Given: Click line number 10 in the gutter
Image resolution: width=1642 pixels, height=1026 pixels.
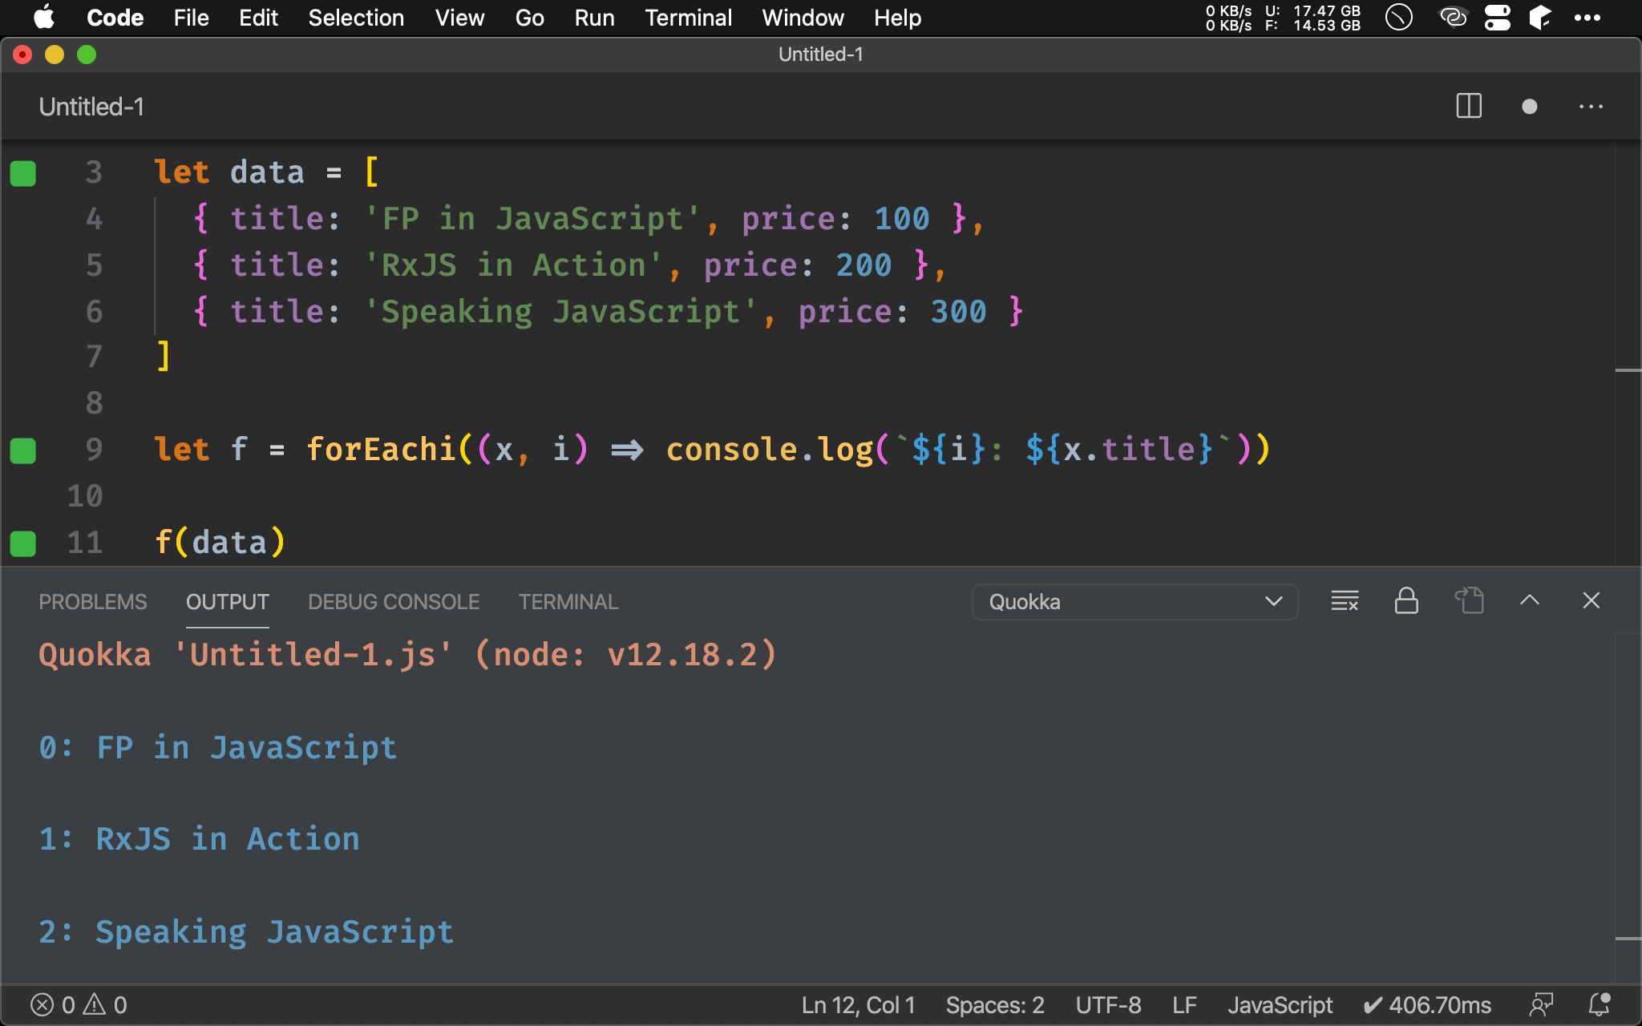Looking at the screenshot, I should click(x=85, y=496).
